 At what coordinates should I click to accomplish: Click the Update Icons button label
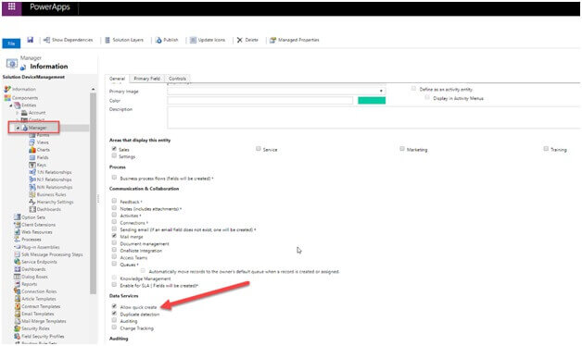(x=211, y=40)
